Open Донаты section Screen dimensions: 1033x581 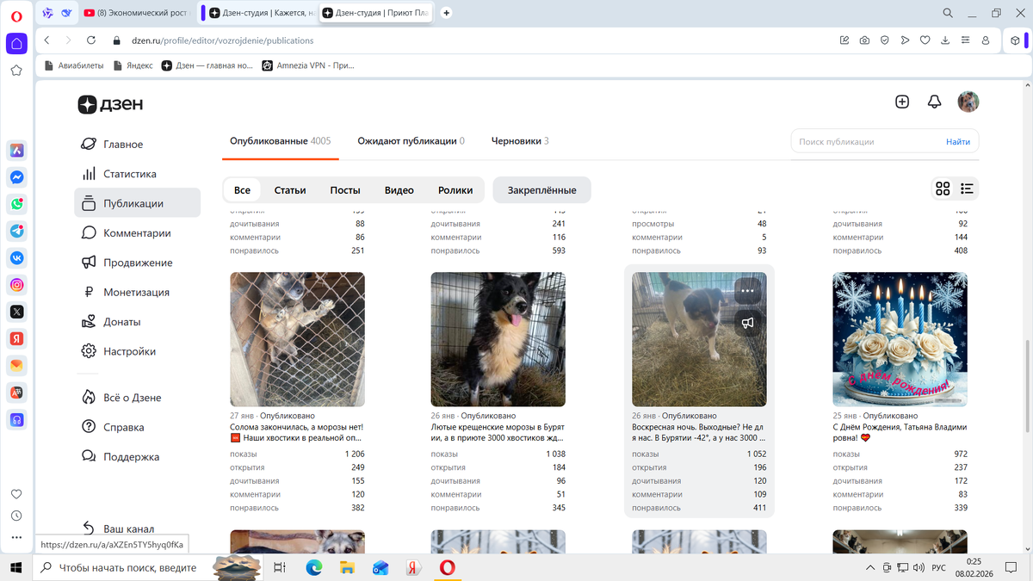(x=121, y=322)
